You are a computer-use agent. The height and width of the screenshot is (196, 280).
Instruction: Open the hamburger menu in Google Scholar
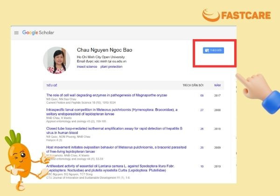pyautogui.click(x=16, y=33)
